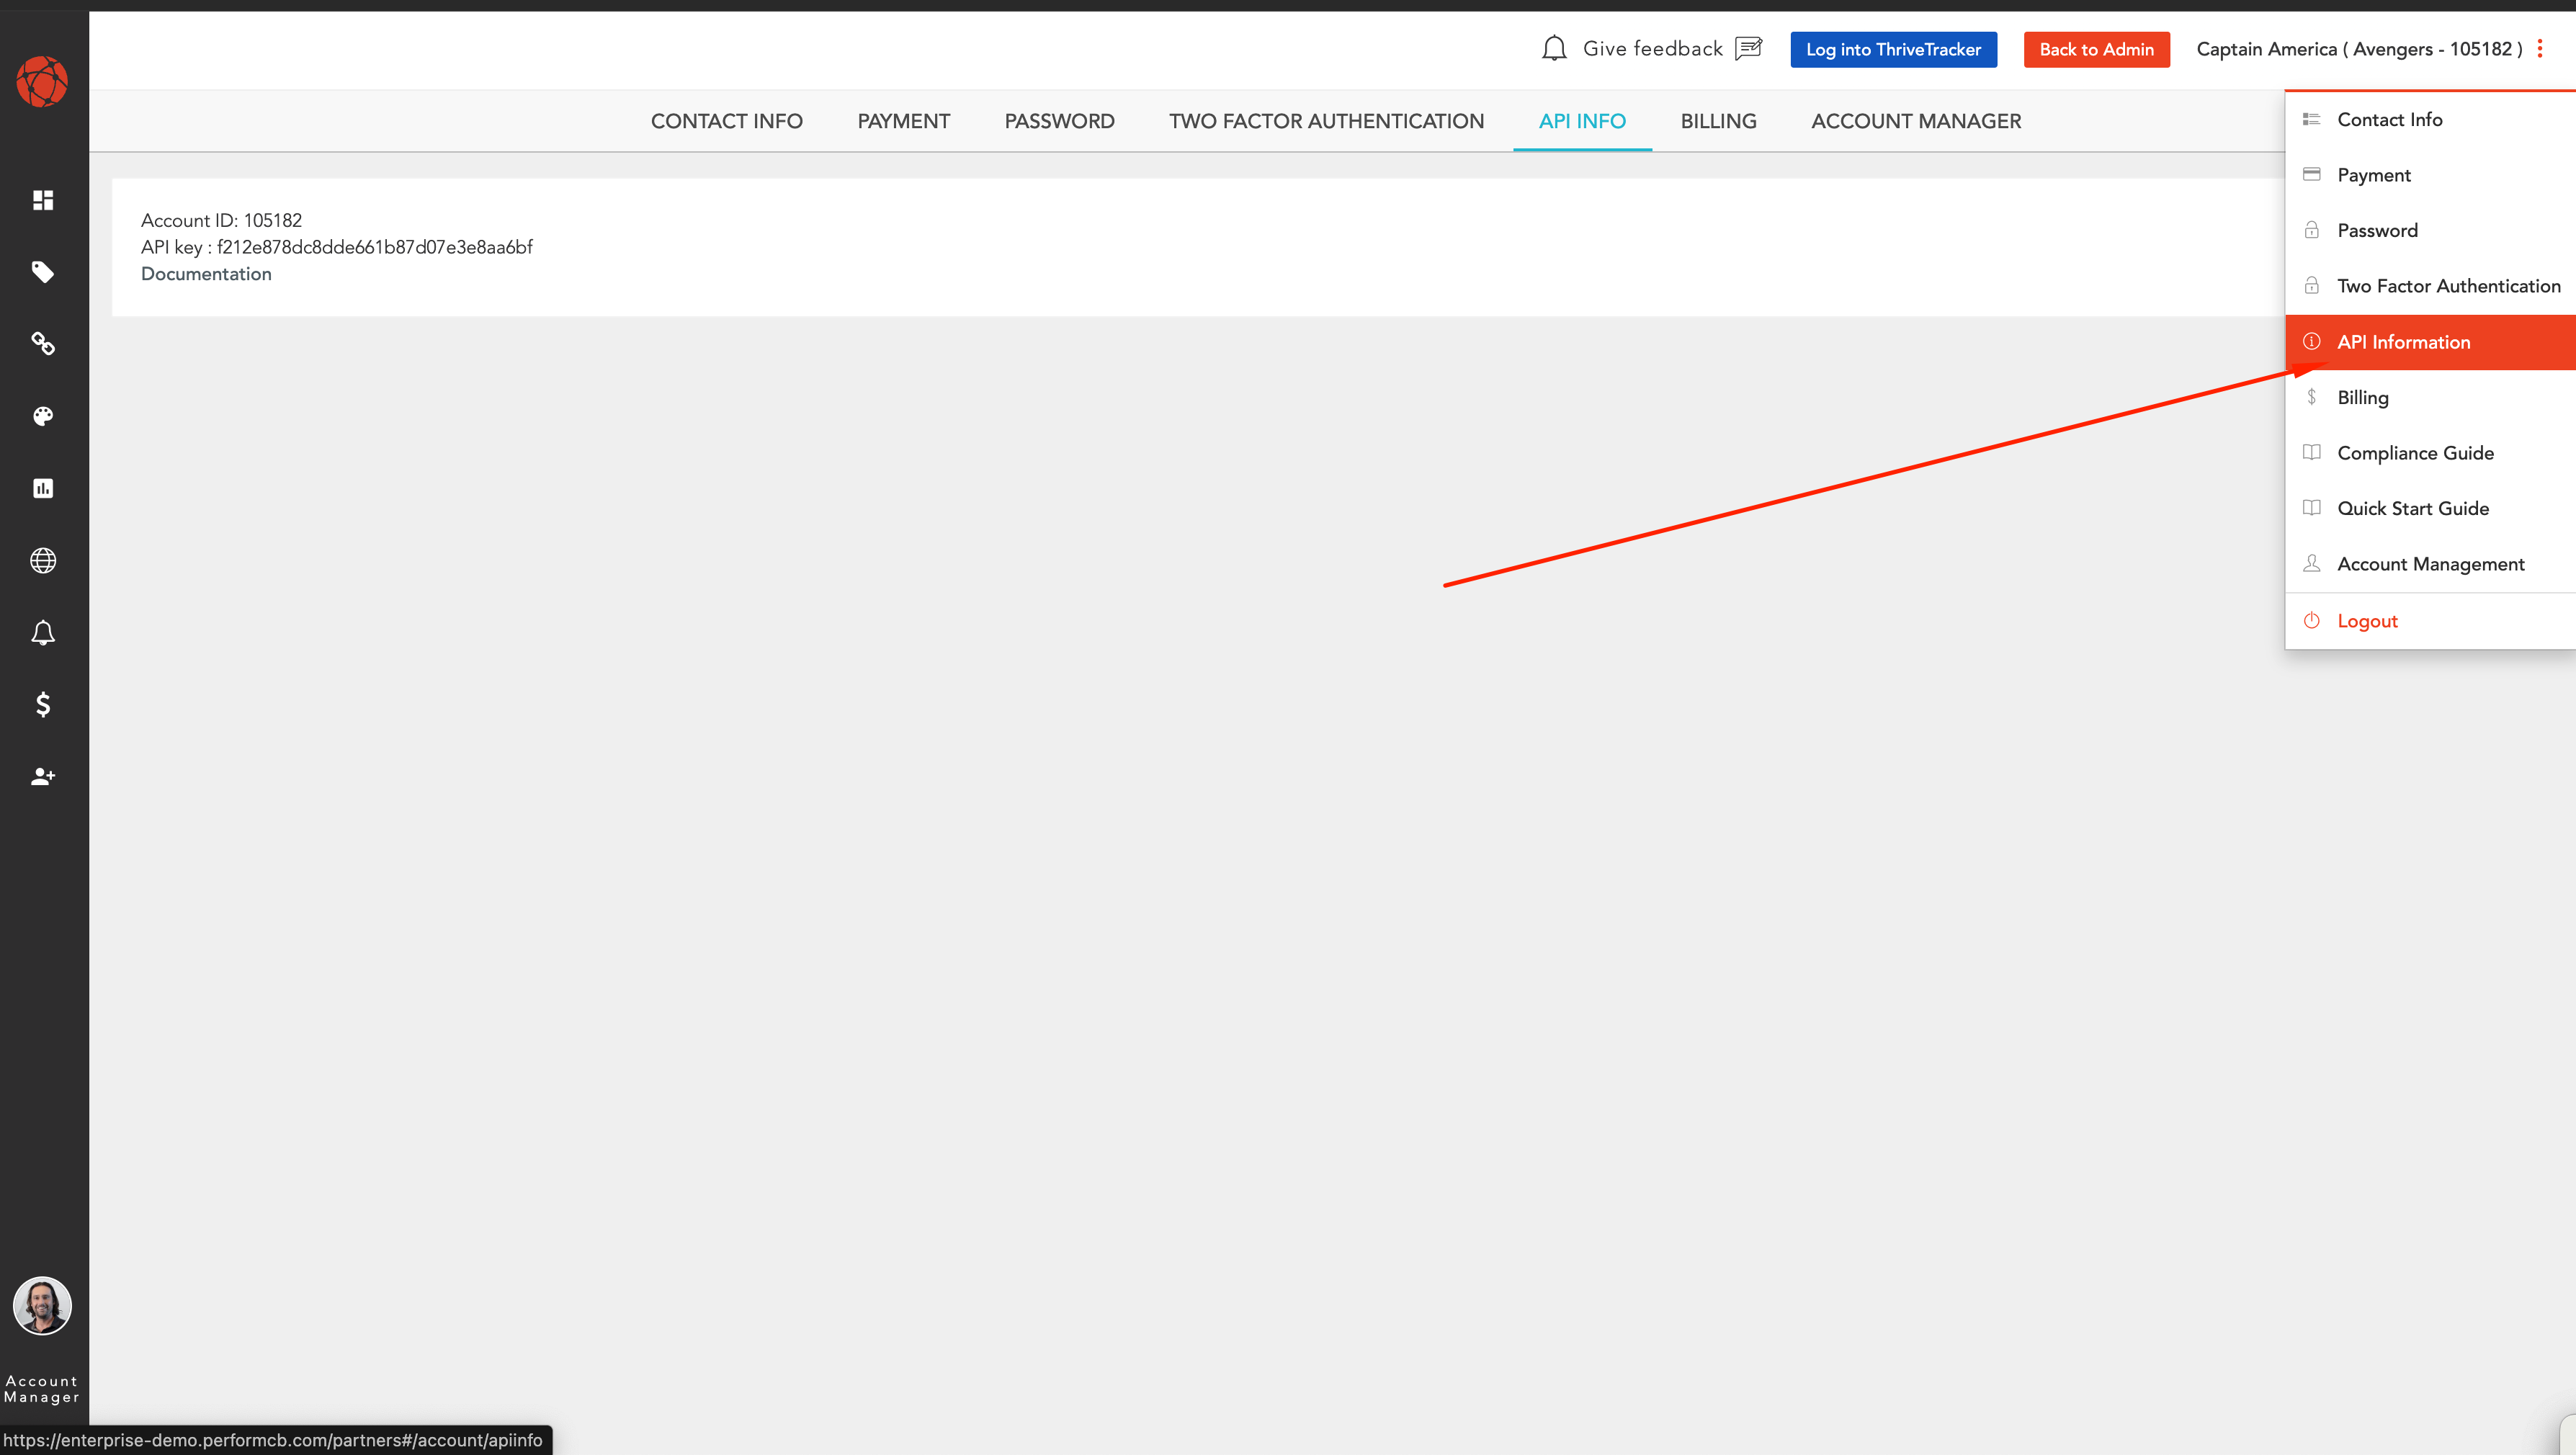Select Account Management in the dropdown menu
2576x1455 pixels.
point(2430,564)
